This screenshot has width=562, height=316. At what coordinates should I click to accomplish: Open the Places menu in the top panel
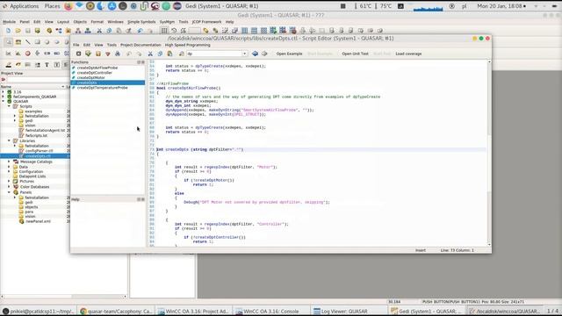click(x=53, y=6)
